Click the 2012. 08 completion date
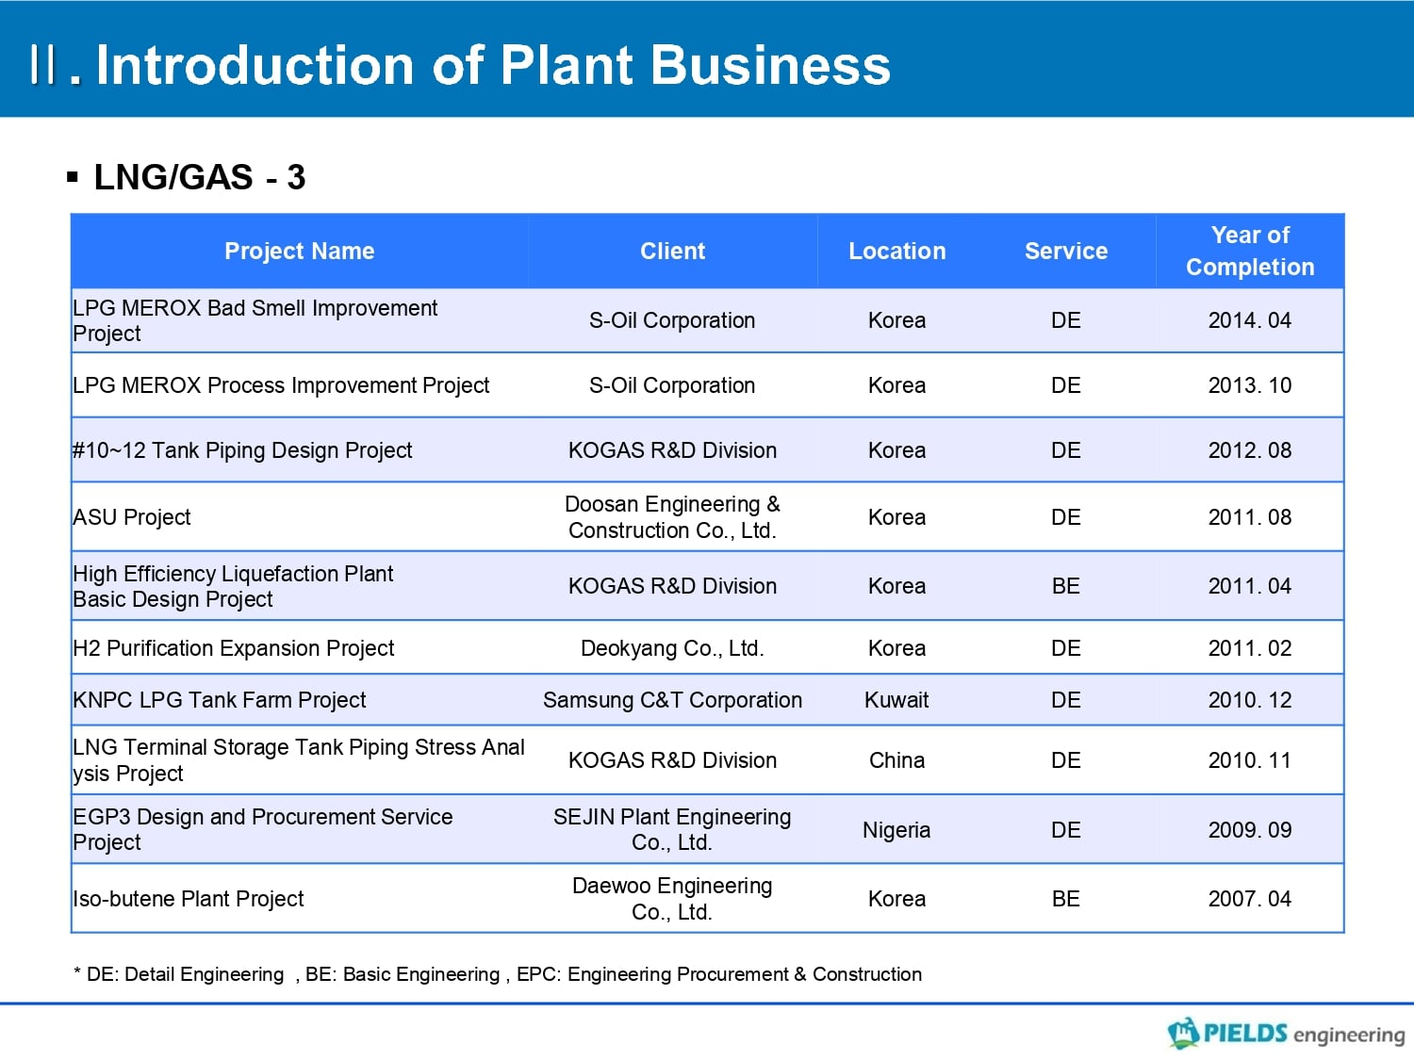 (x=1250, y=450)
